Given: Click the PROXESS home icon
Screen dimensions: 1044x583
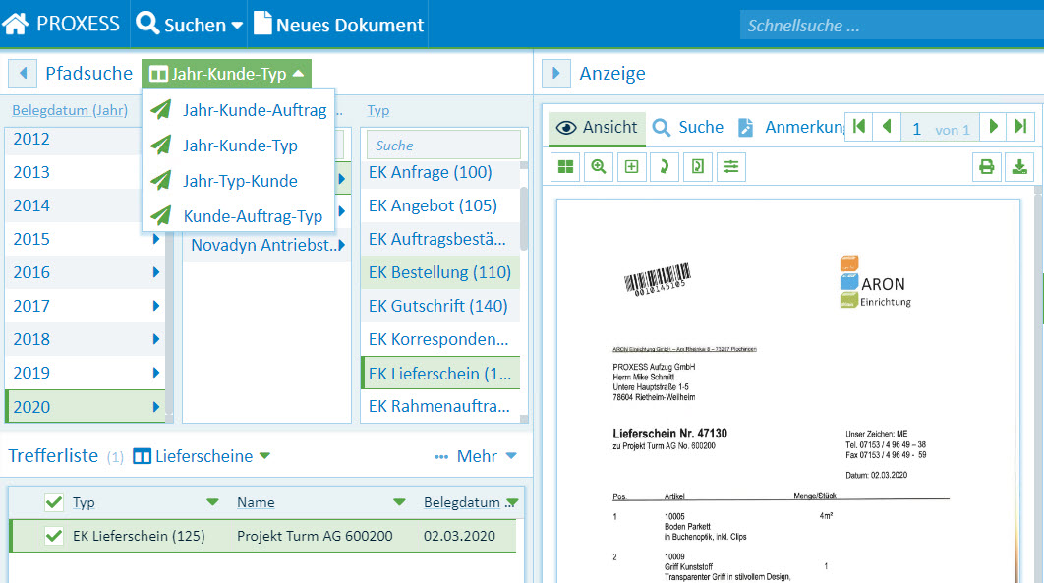Looking at the screenshot, I should coord(16,24).
